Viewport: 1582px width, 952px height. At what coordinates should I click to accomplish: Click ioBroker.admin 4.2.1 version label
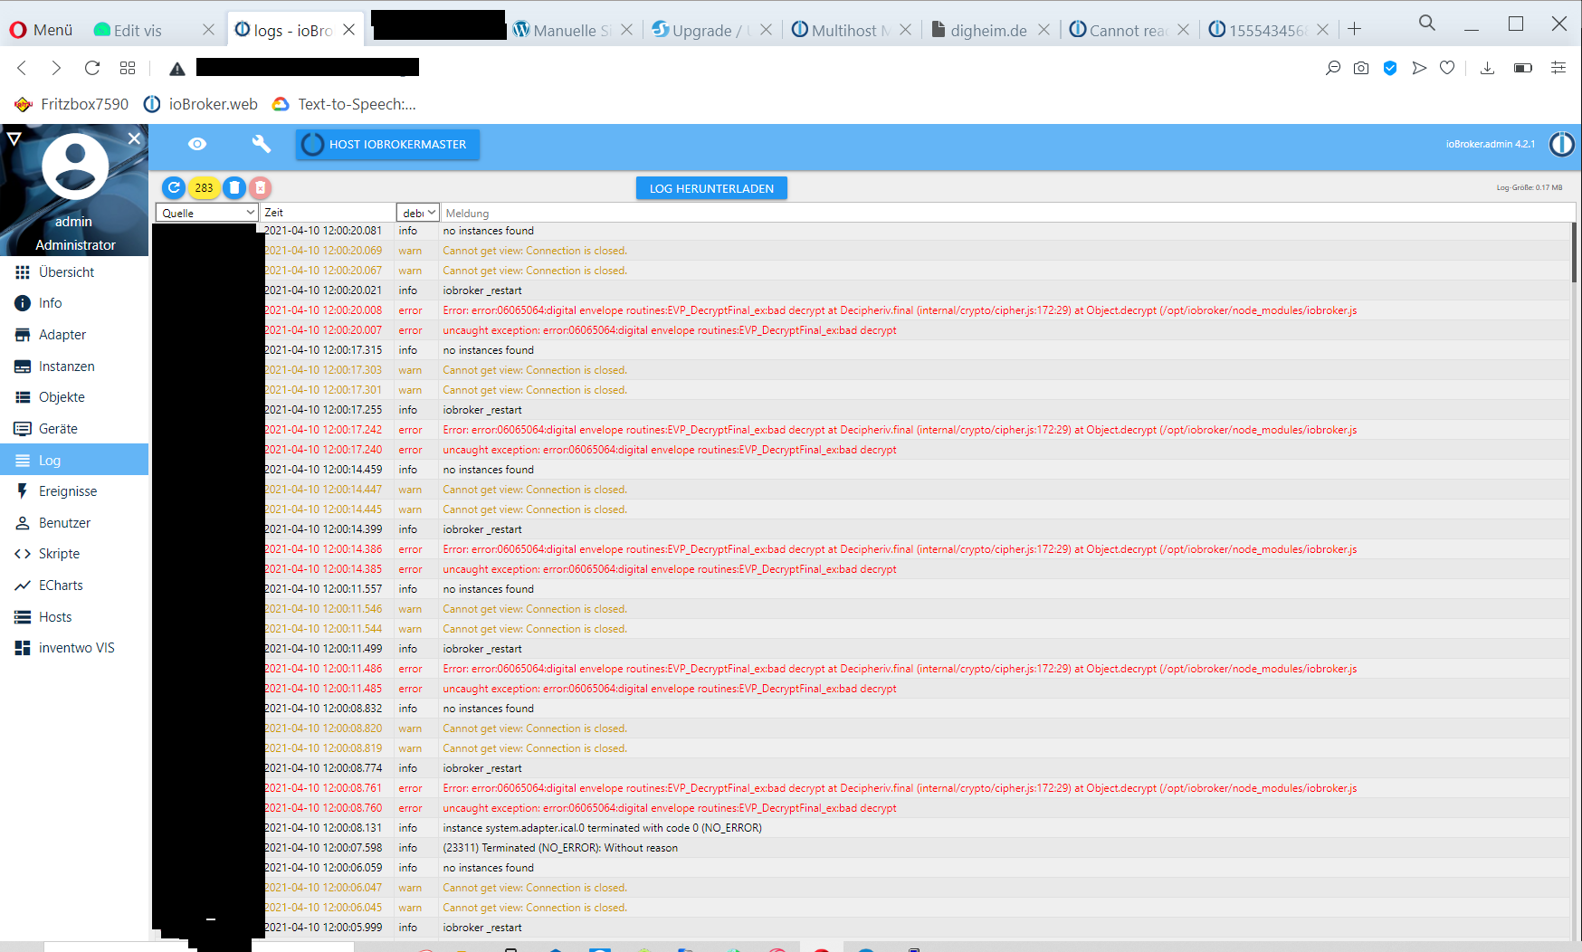pos(1490,144)
